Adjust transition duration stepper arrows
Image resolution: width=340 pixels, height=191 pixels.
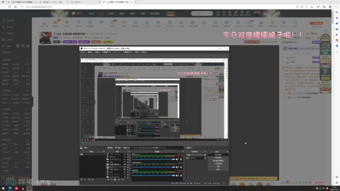point(205,158)
